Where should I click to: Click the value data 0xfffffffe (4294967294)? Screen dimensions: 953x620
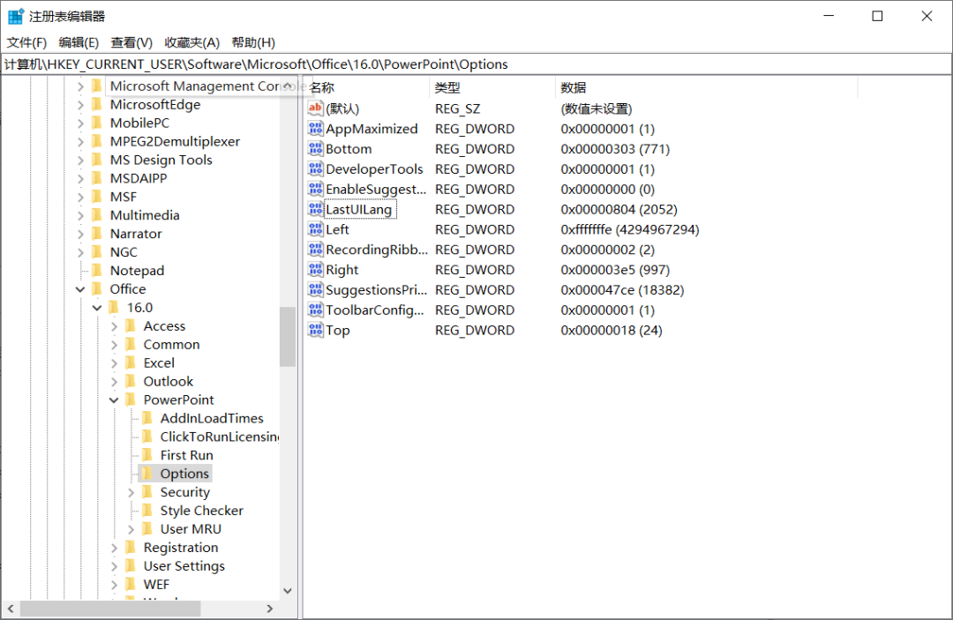[630, 229]
